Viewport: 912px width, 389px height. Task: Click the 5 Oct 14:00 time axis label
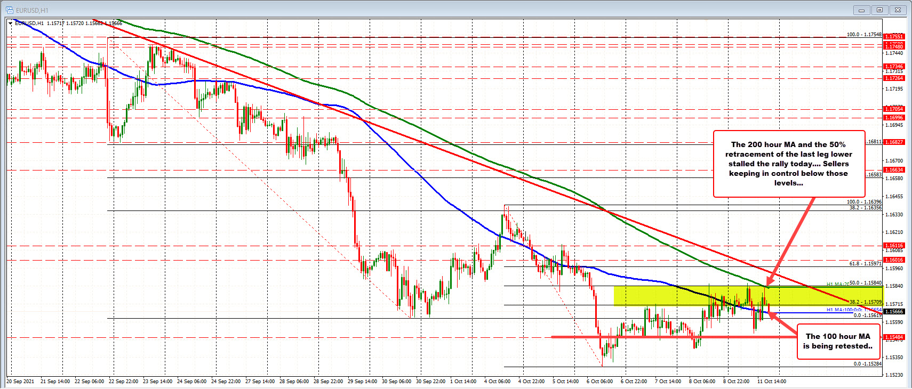coord(565,382)
